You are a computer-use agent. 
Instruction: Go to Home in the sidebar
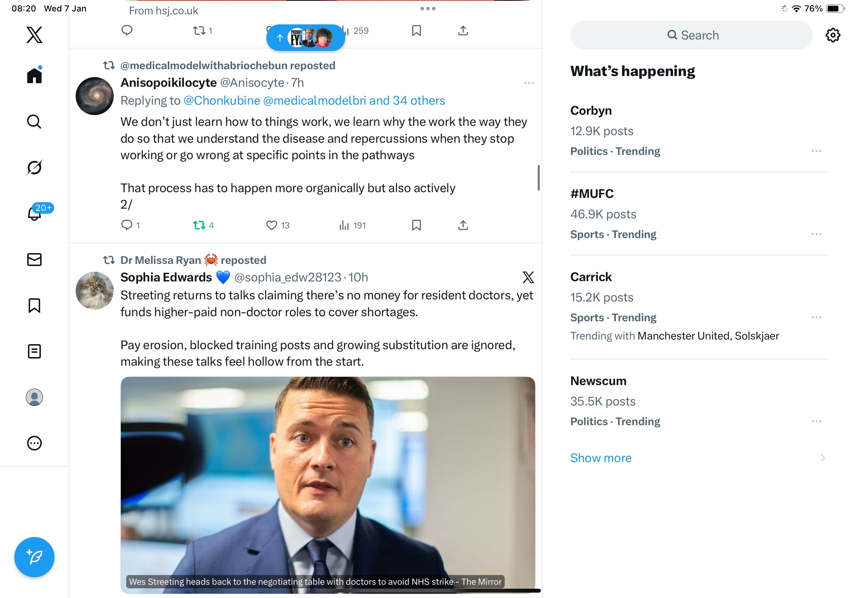click(x=34, y=76)
